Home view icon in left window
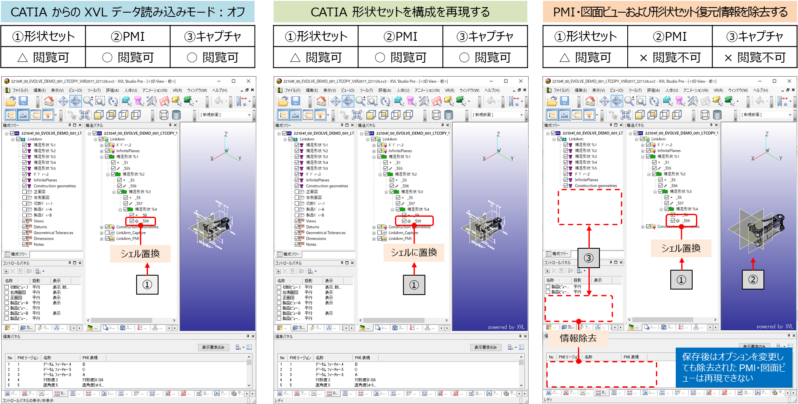Screen dimensions: 798x404 49,101
